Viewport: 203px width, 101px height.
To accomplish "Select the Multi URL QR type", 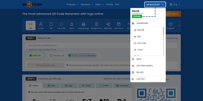I will pos(108,26).
